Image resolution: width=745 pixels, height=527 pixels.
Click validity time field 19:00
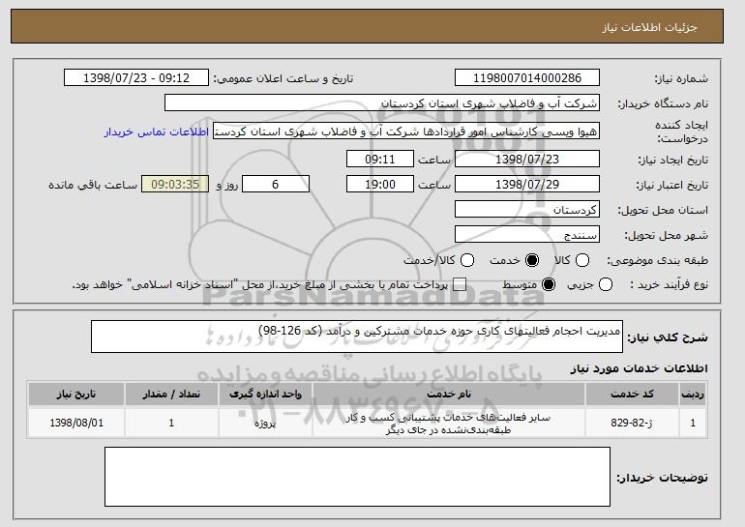click(380, 185)
